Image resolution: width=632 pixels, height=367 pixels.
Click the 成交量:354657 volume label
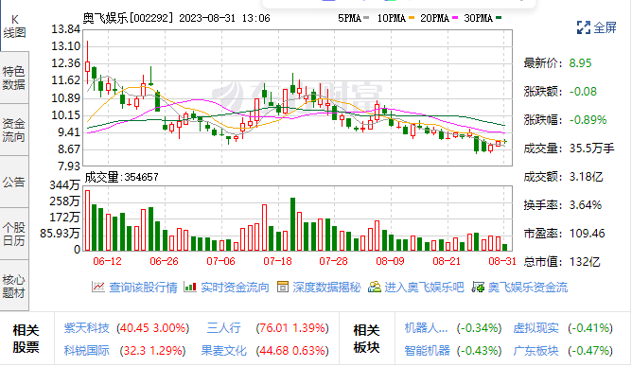[x=121, y=177]
